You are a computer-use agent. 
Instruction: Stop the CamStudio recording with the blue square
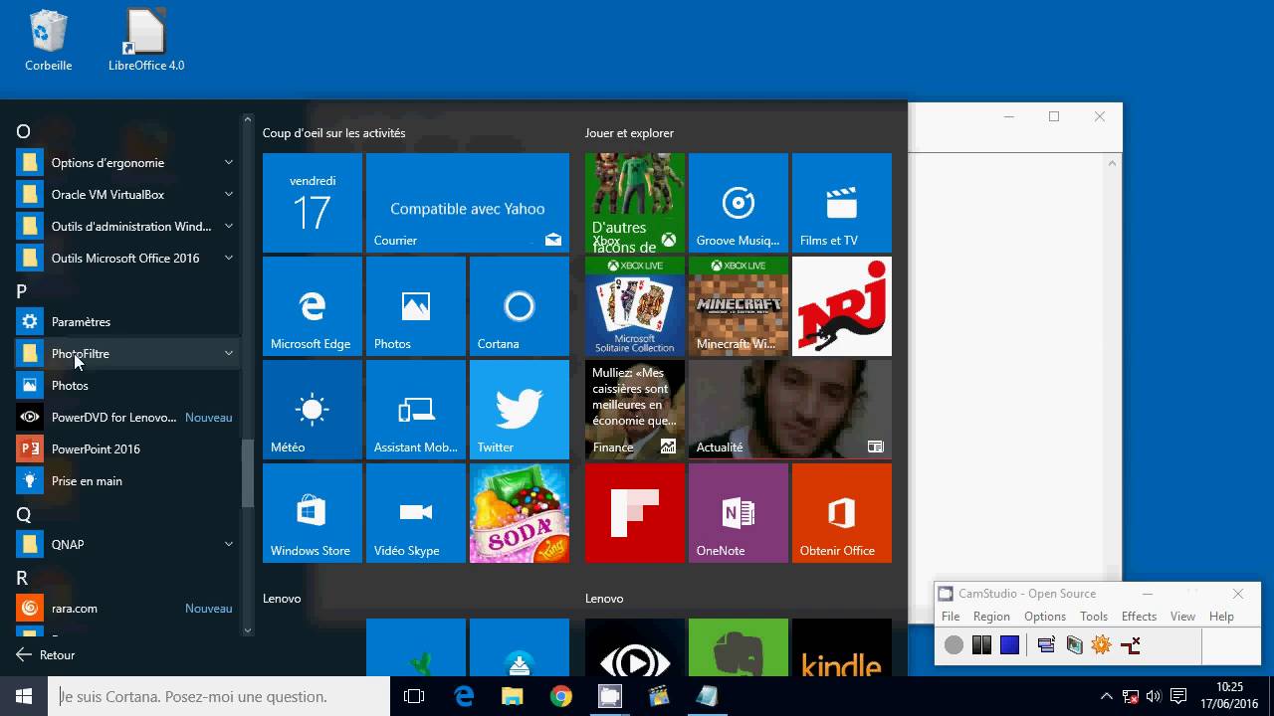1009,645
